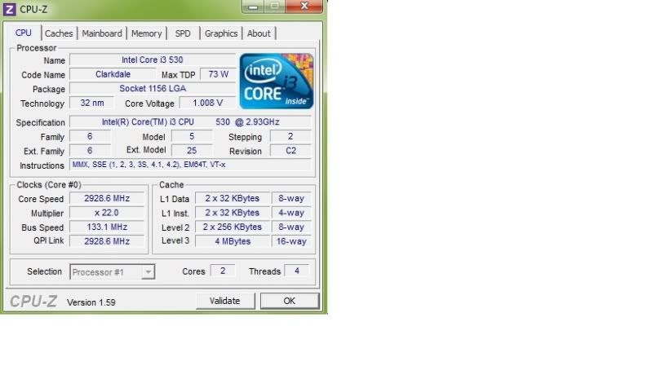Click the Ext. Model value 25
Image resolution: width=652 pixels, height=366 pixels.
[x=192, y=150]
